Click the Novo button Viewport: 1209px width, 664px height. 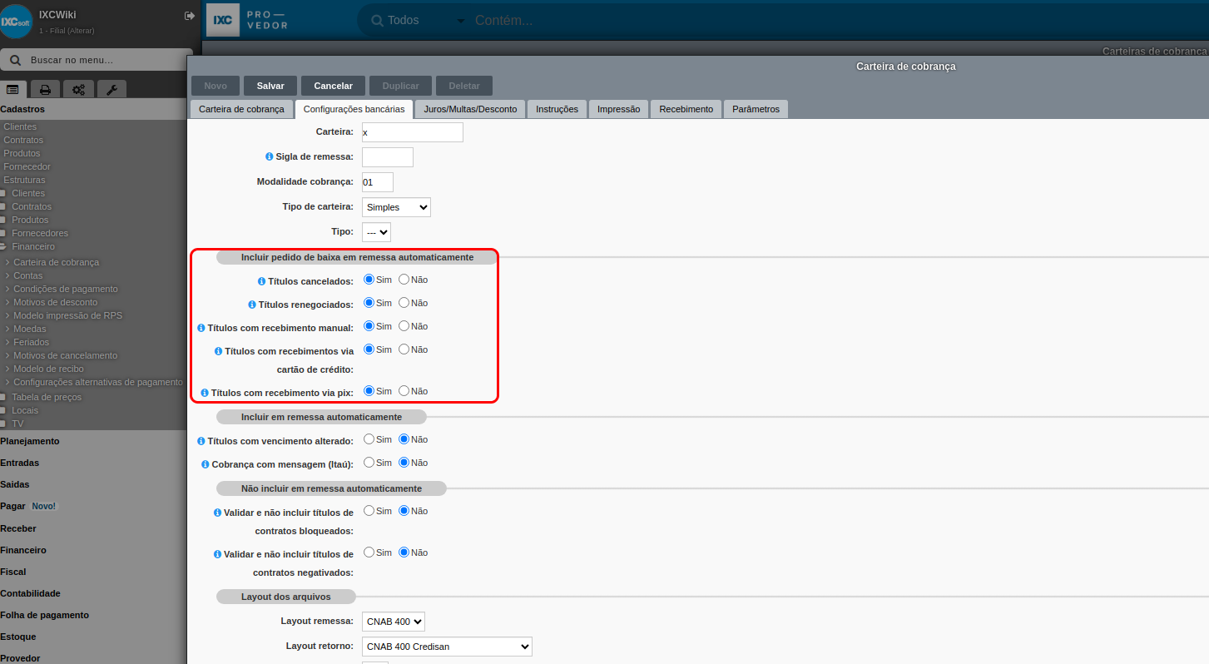[x=216, y=86]
